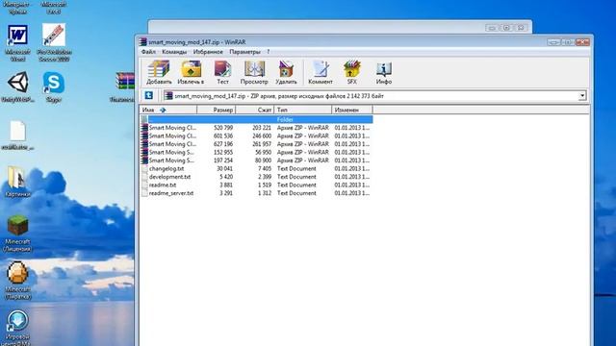Sort files by the Размер column
616x346 pixels.
[216, 110]
